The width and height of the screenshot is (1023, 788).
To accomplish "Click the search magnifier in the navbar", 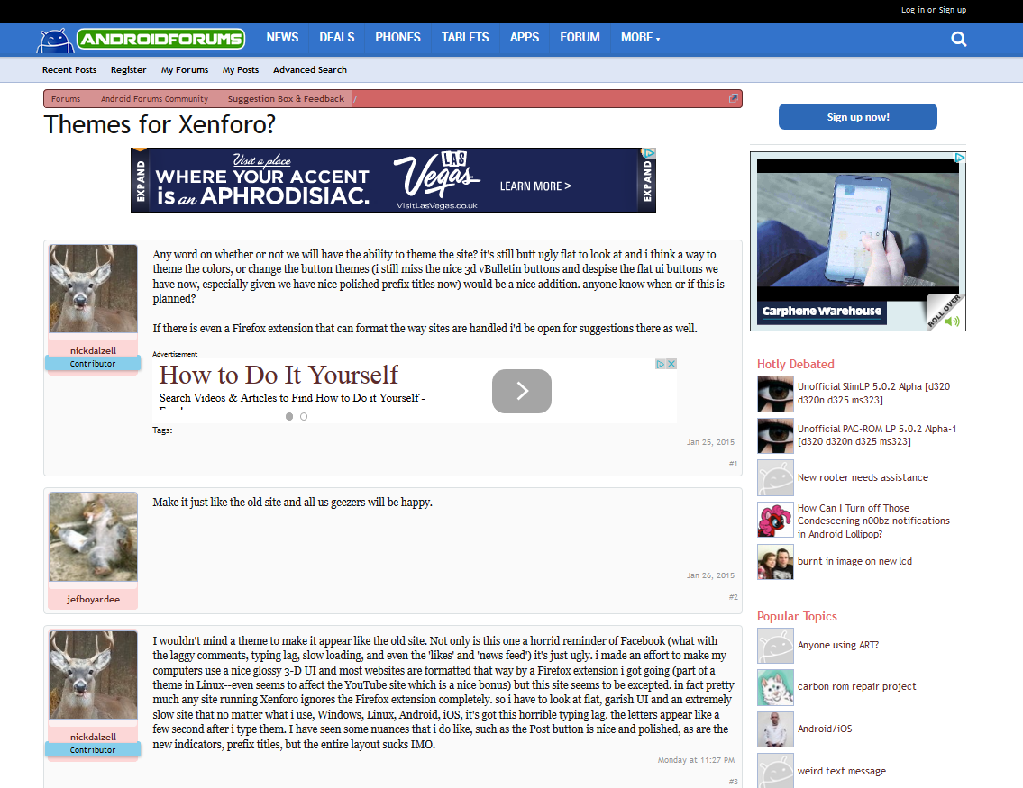I will coord(959,39).
